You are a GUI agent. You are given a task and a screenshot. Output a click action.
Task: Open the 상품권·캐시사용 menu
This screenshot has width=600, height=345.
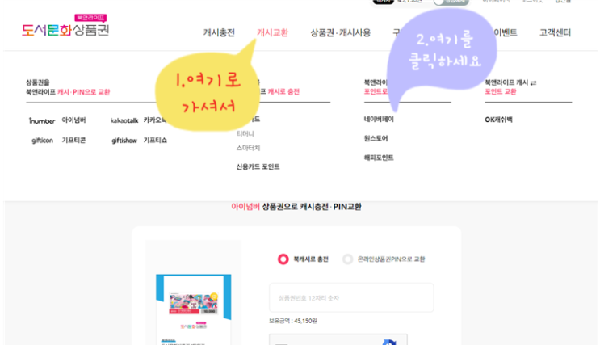341,32
